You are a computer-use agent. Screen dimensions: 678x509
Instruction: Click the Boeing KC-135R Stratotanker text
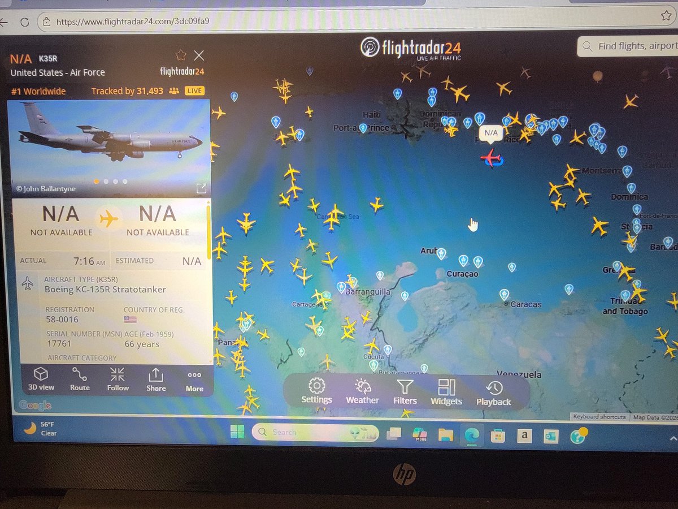106,290
